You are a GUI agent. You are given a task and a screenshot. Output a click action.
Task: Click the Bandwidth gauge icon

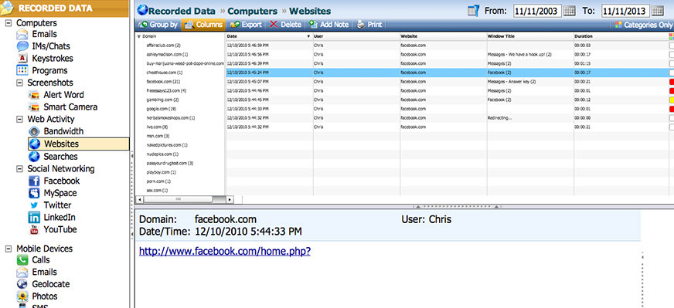[x=34, y=131]
